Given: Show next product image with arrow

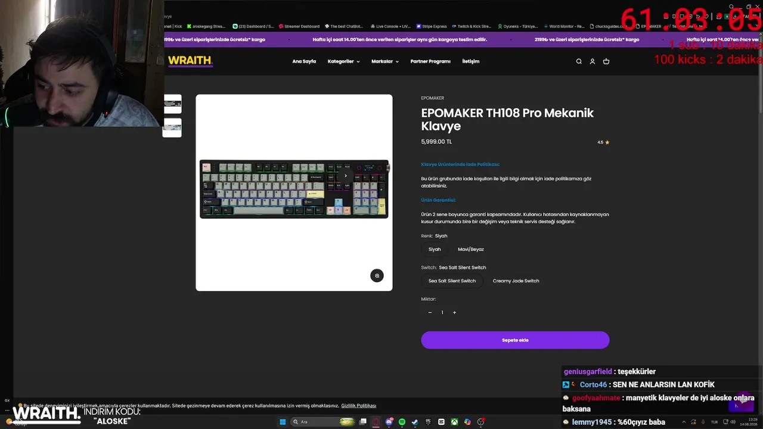Looking at the screenshot, I should click(x=346, y=176).
